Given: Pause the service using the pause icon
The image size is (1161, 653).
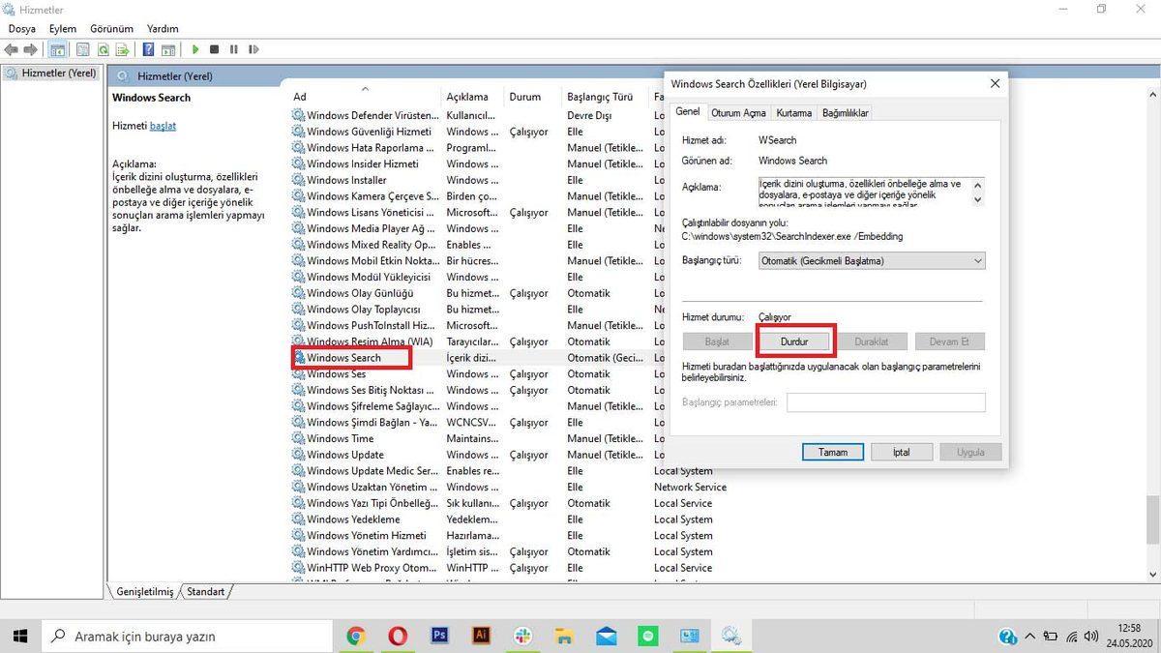Looking at the screenshot, I should tap(233, 49).
